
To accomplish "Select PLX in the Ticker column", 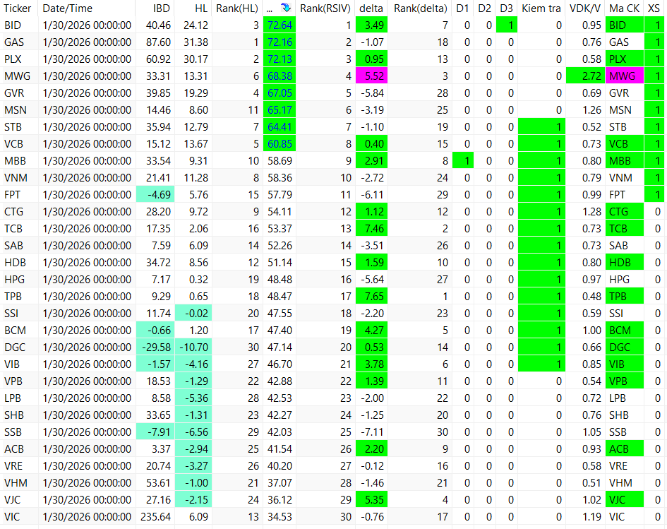I will click(13, 59).
